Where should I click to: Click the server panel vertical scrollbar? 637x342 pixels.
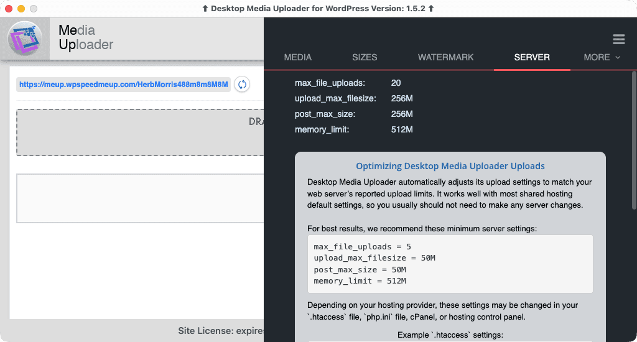(x=634, y=140)
